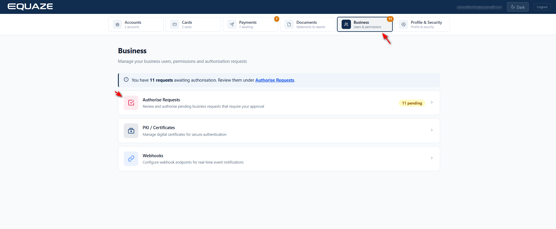Switch to the Payments tab
The height and width of the screenshot is (229, 556).
(250, 24)
